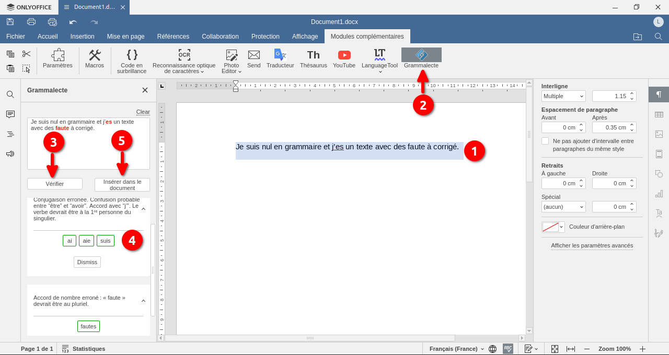The image size is (669, 355).
Task: Open the Collaboration tab
Action: 220,37
